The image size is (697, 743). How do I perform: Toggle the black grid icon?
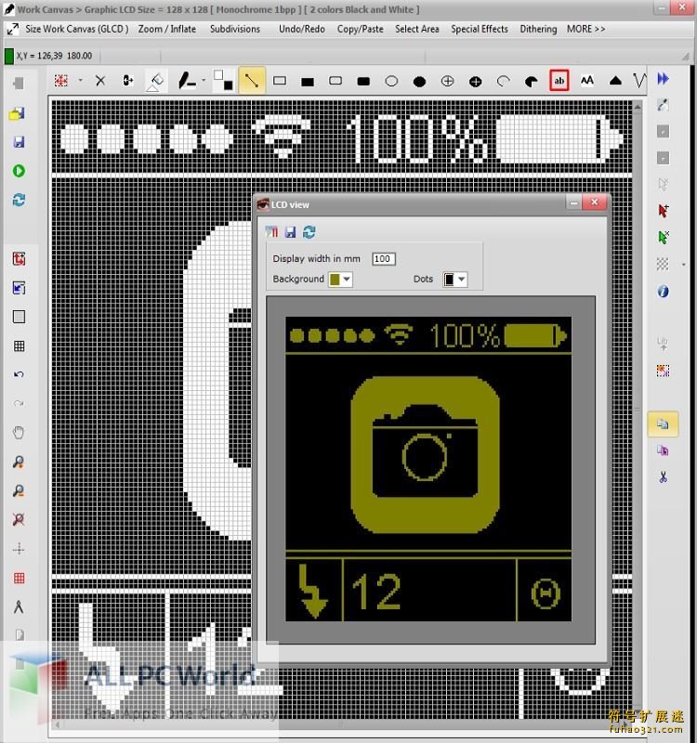[19, 345]
